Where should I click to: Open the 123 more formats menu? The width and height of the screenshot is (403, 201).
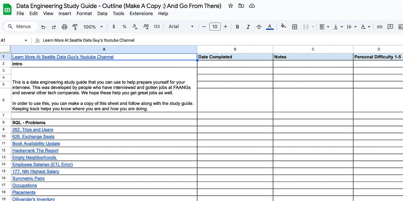(157, 26)
